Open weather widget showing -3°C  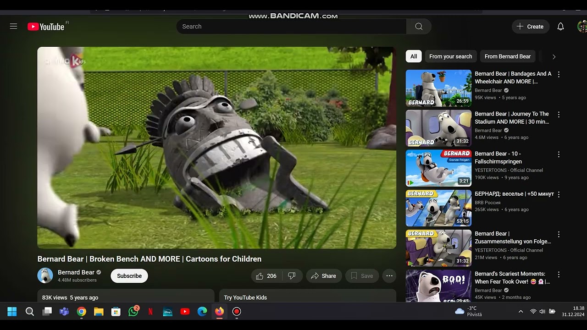pos(468,312)
